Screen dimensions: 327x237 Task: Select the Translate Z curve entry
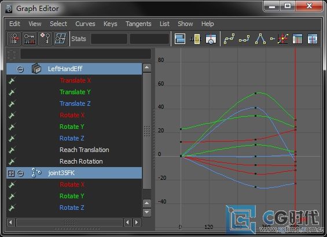pyautogui.click(x=75, y=103)
